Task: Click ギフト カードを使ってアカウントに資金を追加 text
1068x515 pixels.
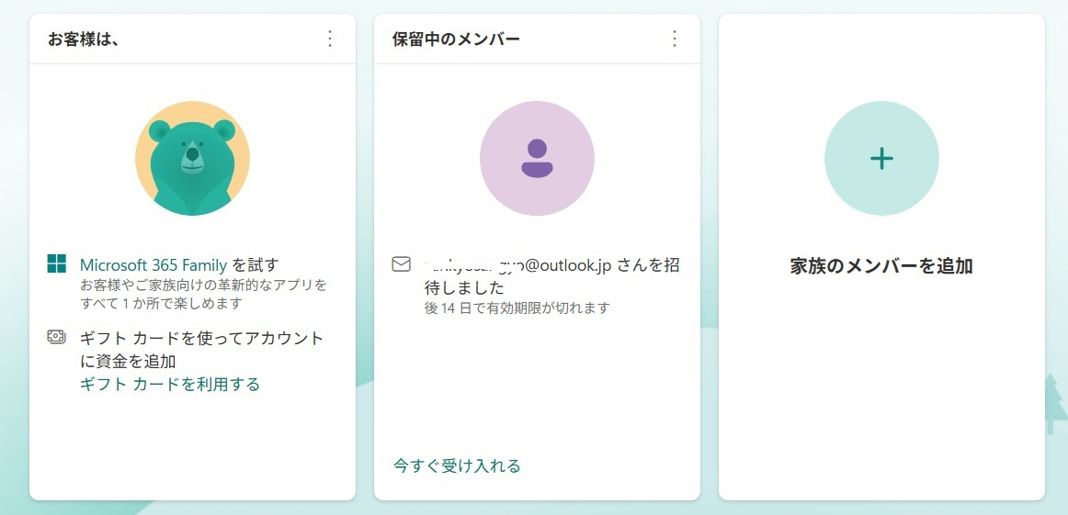Action: click(x=201, y=349)
